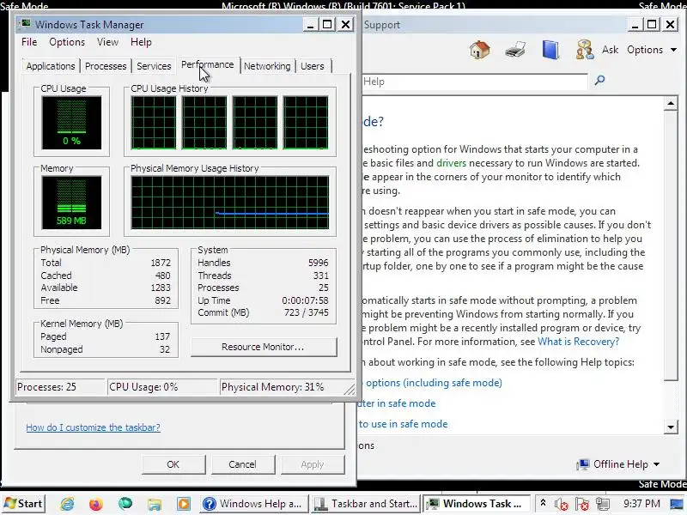Viewport: 687px width, 515px height.
Task: Click 'CPU Usage: 0%' status bar entry
Action: click(162, 387)
